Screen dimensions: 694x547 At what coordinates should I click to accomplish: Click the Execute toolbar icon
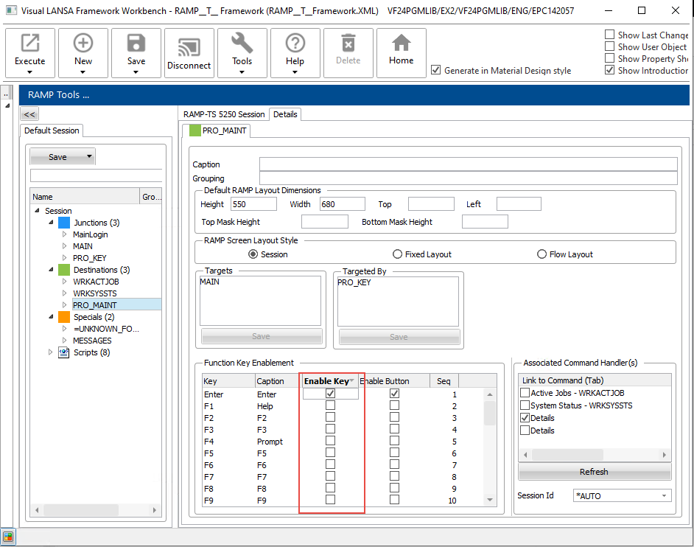coord(30,44)
